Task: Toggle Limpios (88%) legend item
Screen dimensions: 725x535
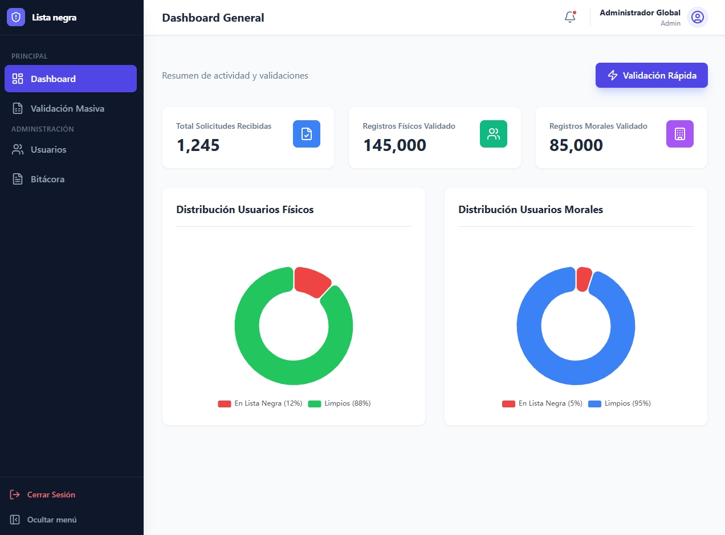Action: (340, 403)
